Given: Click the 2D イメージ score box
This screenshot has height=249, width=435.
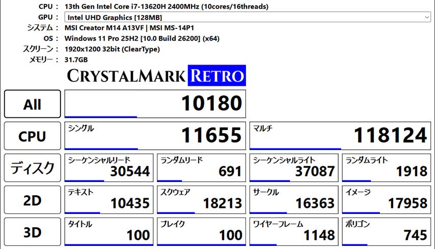Looking at the screenshot, I should point(386,200).
